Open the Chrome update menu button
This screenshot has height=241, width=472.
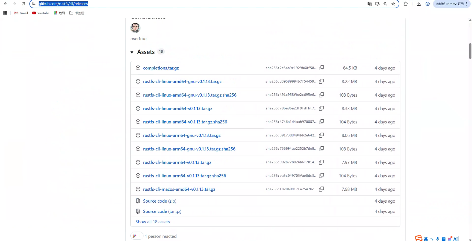pyautogui.click(x=452, y=4)
